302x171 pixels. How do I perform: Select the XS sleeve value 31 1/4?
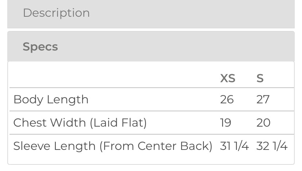[235, 146]
